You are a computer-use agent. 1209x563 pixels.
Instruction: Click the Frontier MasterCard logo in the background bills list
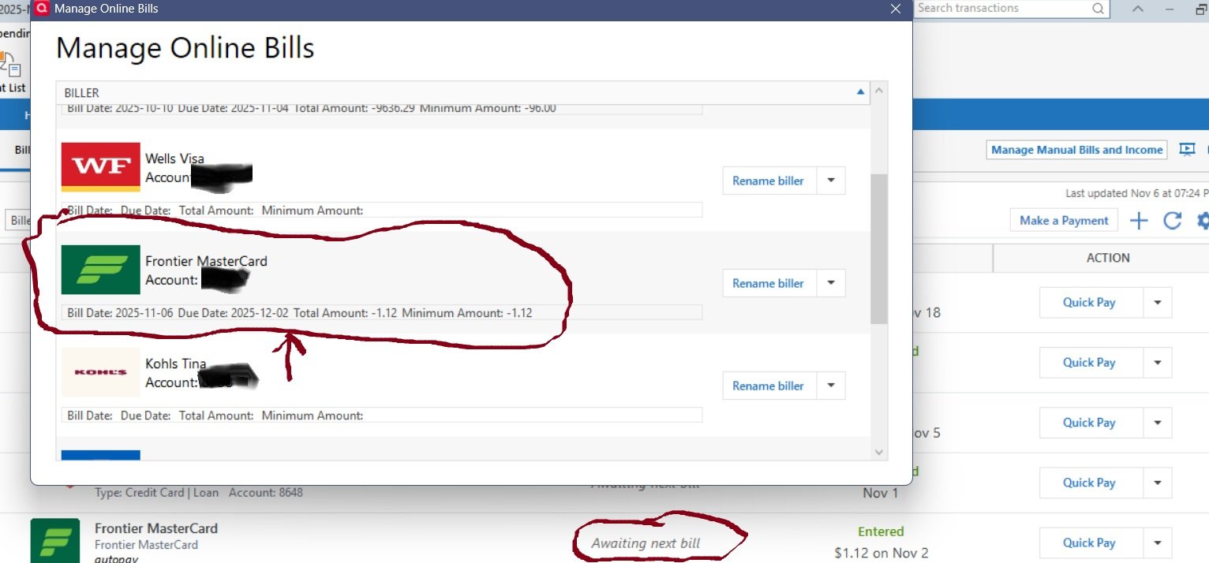point(55,540)
